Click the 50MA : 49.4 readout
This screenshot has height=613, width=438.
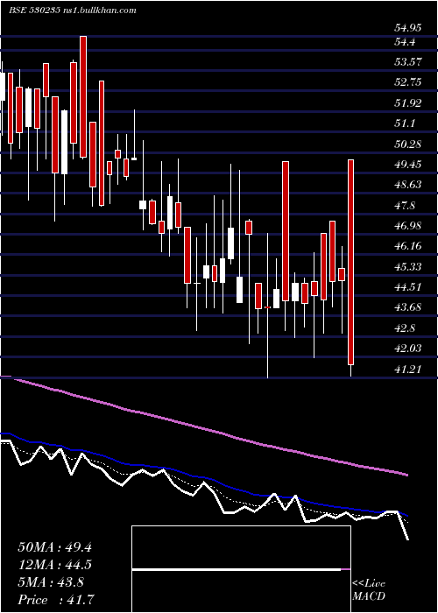(55, 547)
